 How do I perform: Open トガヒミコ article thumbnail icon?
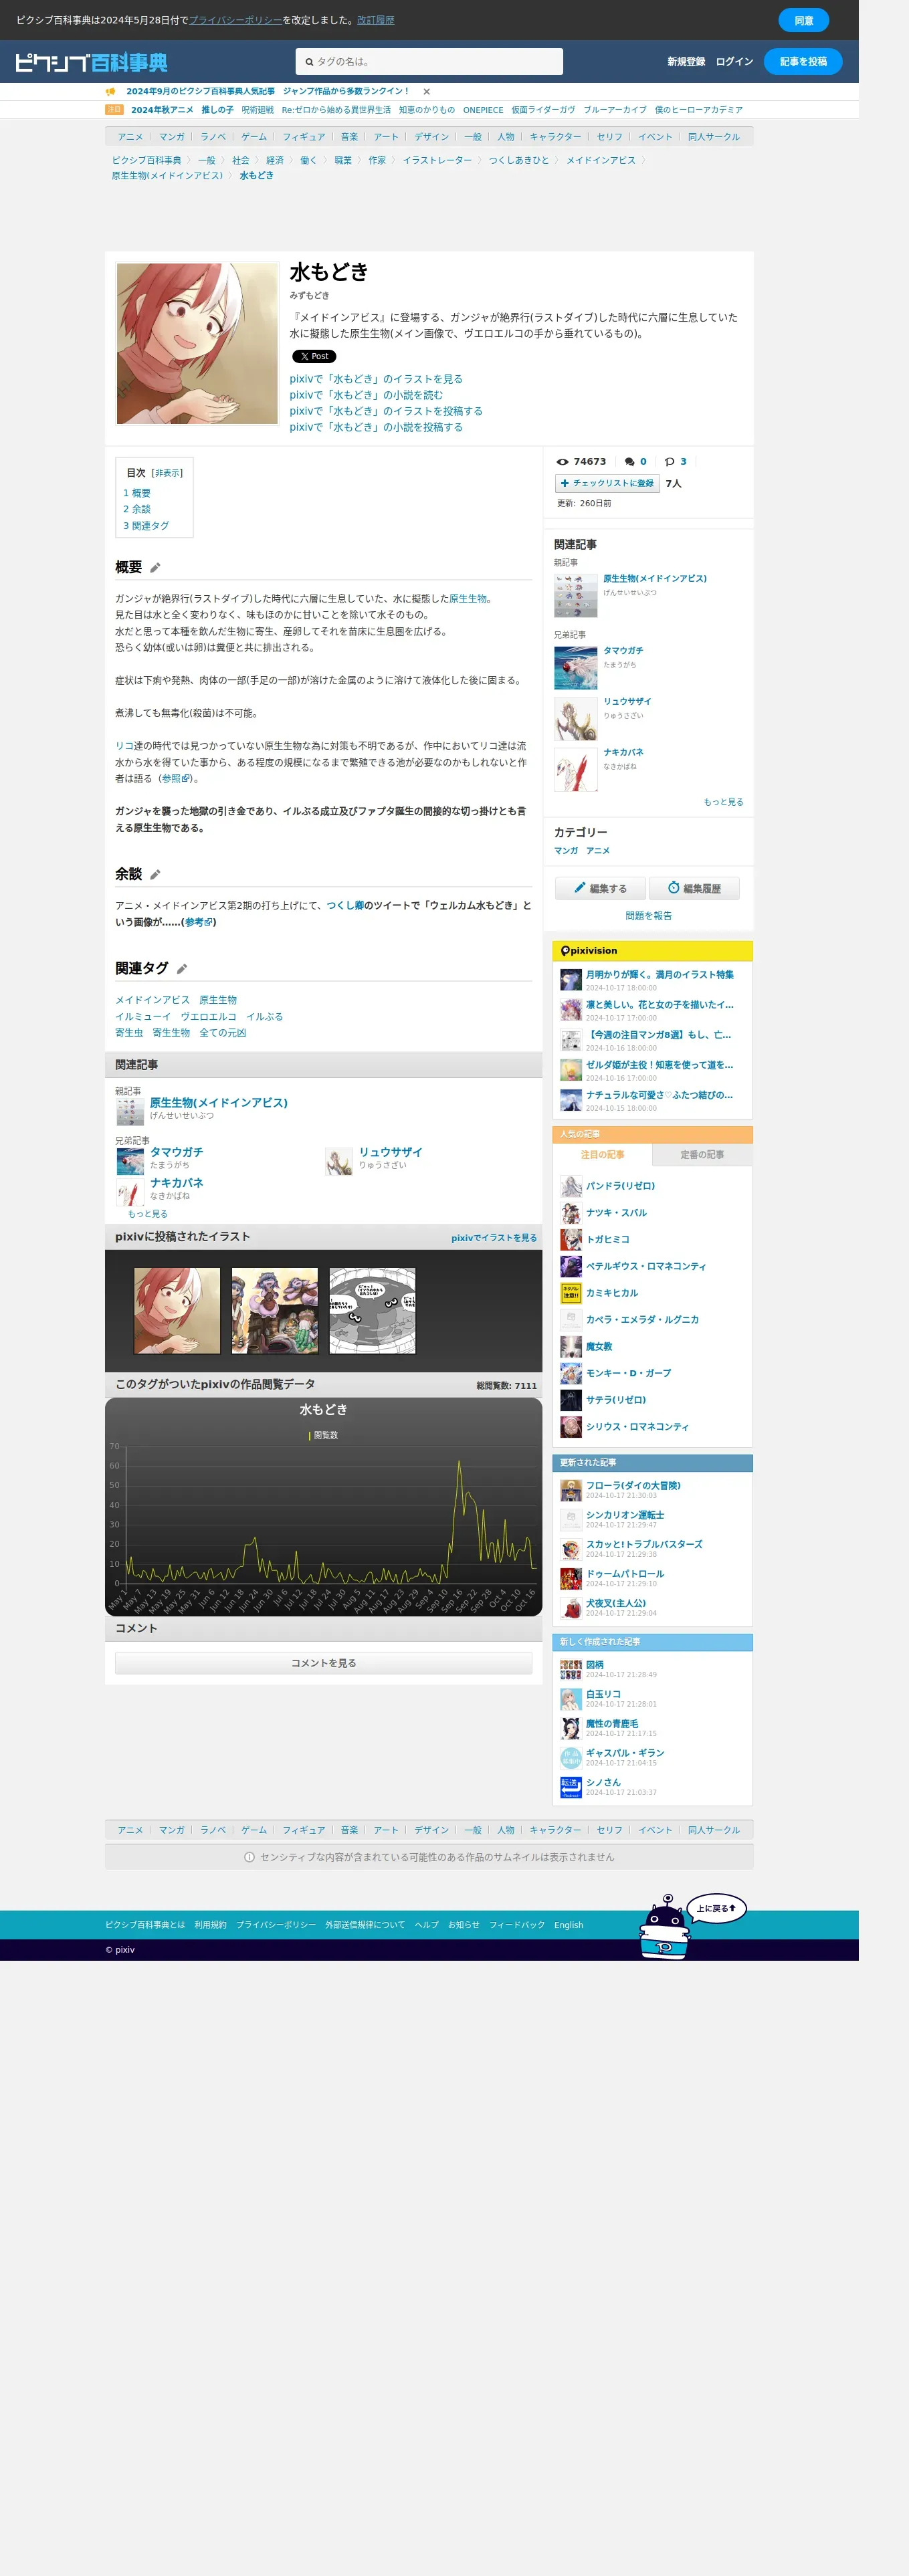[x=571, y=1240]
